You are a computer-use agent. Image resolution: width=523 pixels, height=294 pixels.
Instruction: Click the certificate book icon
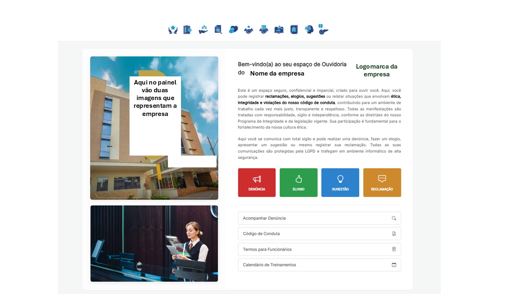click(294, 29)
